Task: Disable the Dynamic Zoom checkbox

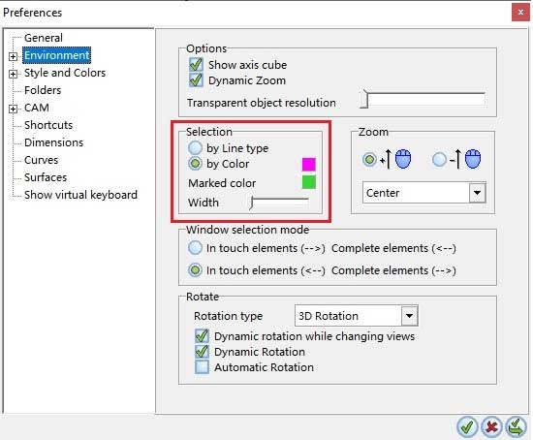Action: (196, 80)
